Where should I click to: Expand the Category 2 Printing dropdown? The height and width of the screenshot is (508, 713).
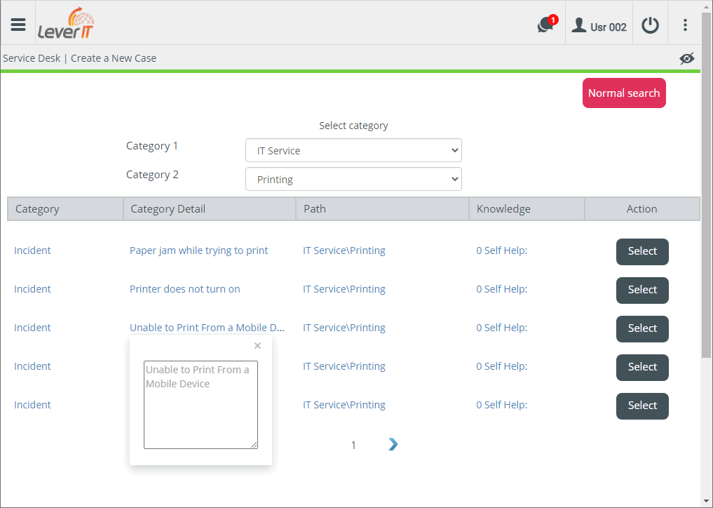click(353, 179)
